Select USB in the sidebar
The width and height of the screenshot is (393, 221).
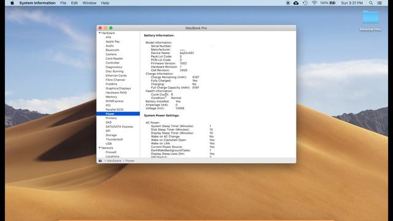[109, 144]
